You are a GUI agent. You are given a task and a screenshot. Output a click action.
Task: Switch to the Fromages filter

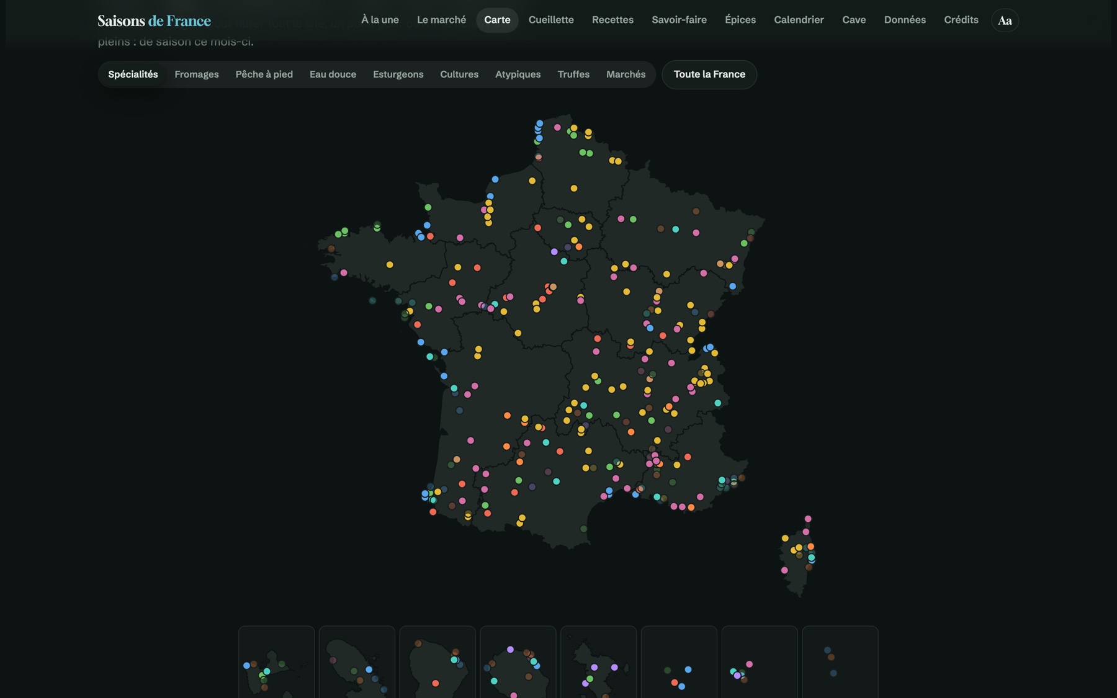pos(197,74)
